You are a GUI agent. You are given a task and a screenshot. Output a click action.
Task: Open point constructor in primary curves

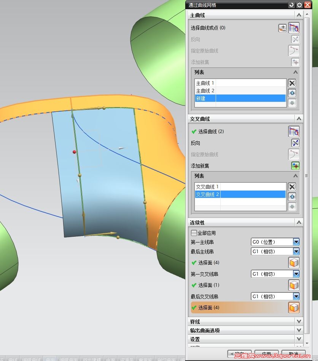tap(282, 28)
